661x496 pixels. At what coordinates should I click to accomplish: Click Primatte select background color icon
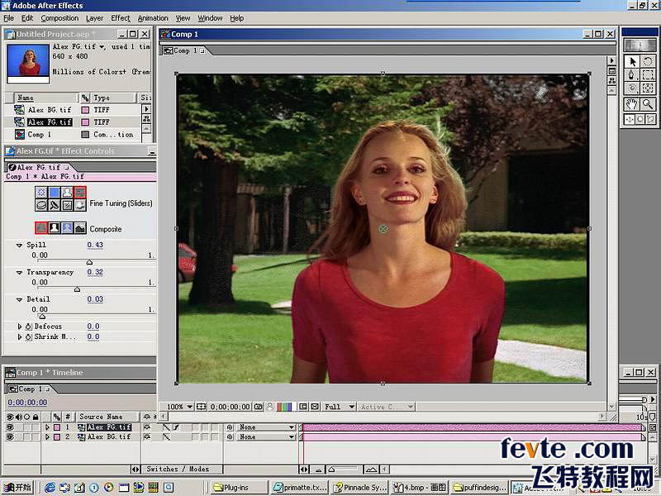coord(41,193)
